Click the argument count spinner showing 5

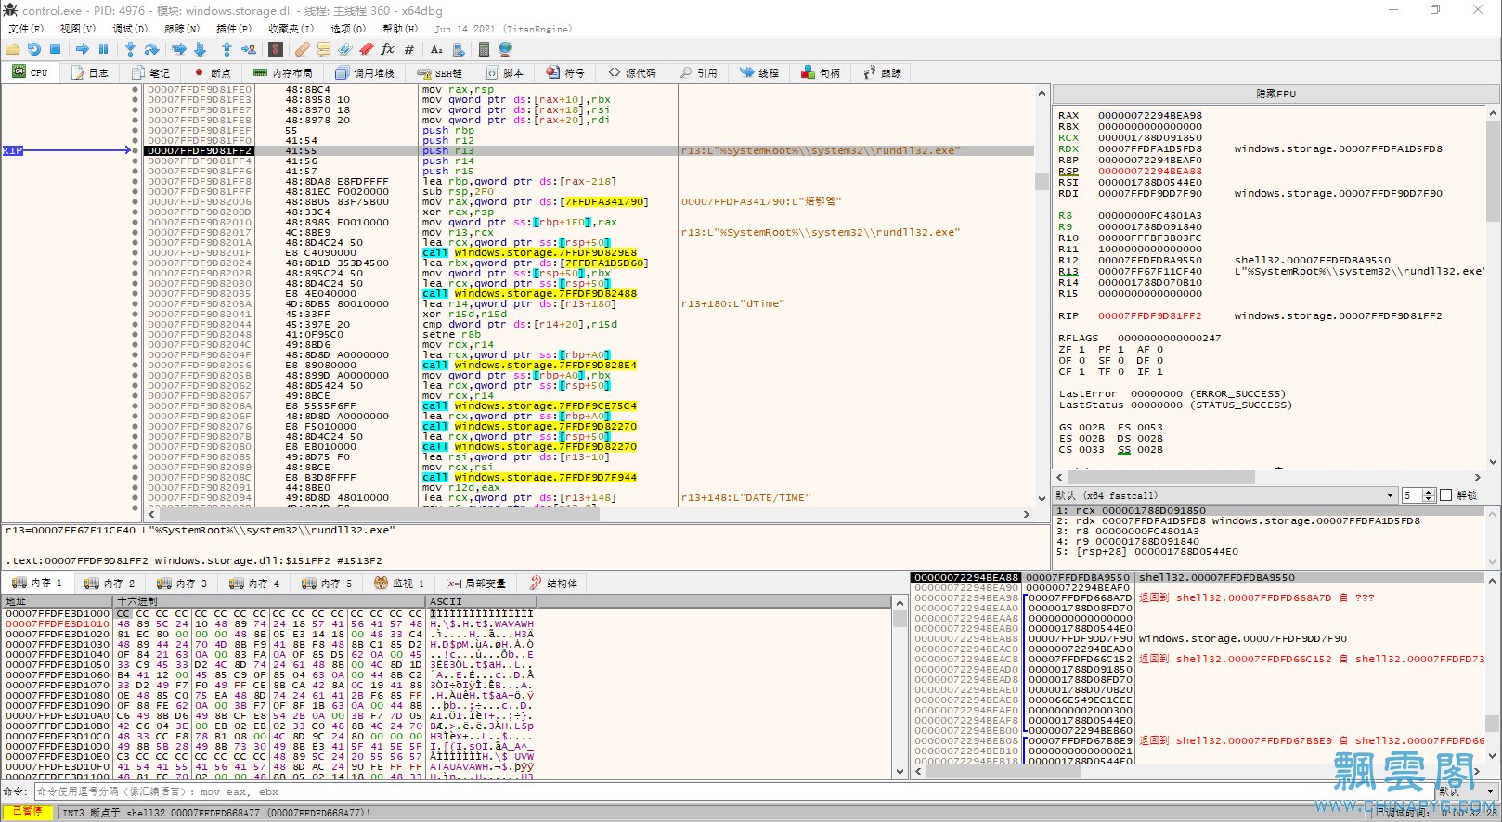point(1418,495)
